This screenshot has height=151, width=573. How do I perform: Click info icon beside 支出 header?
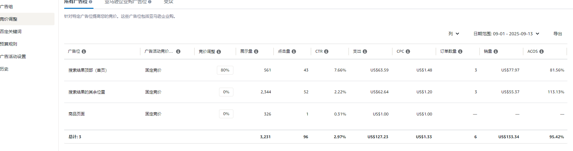coord(365,51)
